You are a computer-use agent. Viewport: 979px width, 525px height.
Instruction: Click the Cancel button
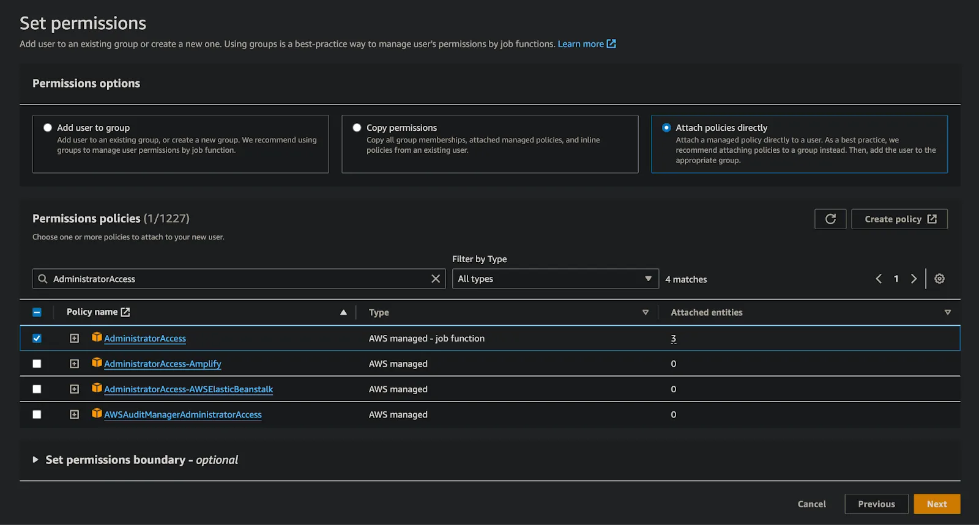click(x=811, y=504)
